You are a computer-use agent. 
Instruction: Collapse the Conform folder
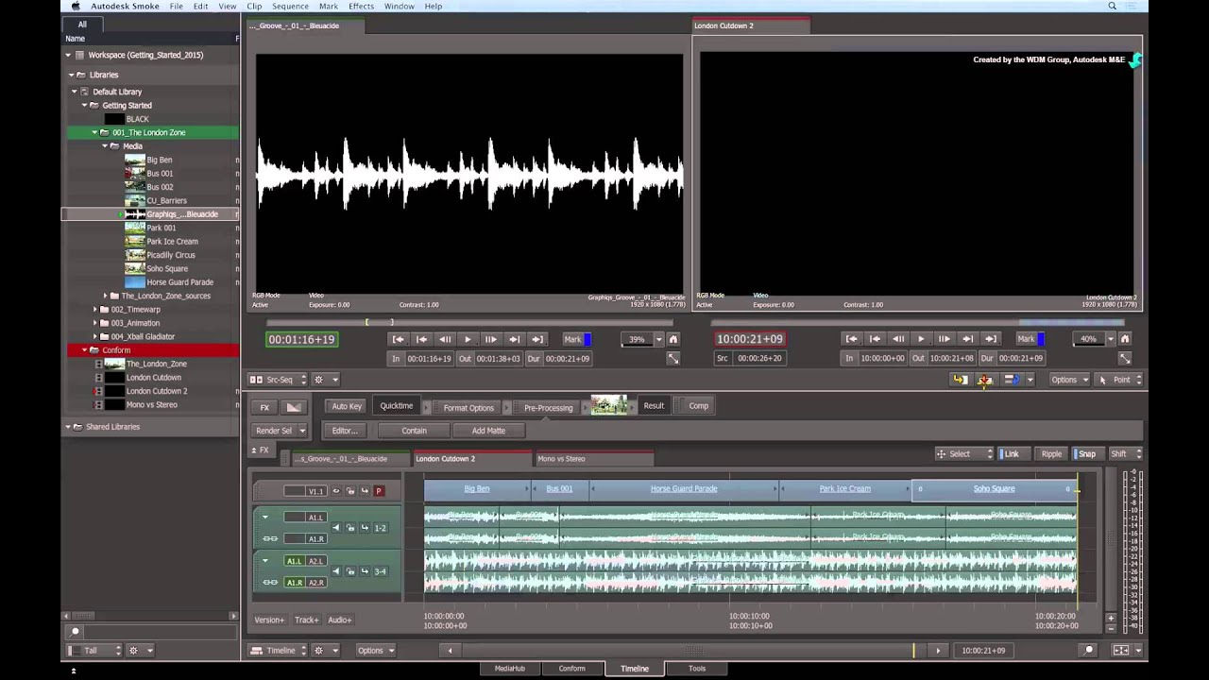click(84, 350)
